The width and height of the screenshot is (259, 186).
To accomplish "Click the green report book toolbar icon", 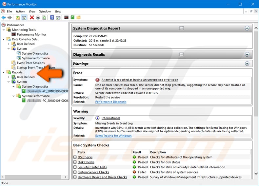I will pos(72,17).
